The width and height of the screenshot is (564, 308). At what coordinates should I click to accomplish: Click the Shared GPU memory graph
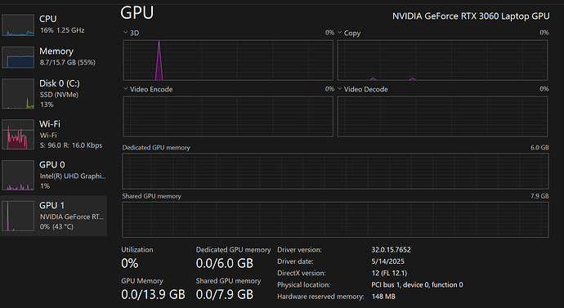(335, 220)
